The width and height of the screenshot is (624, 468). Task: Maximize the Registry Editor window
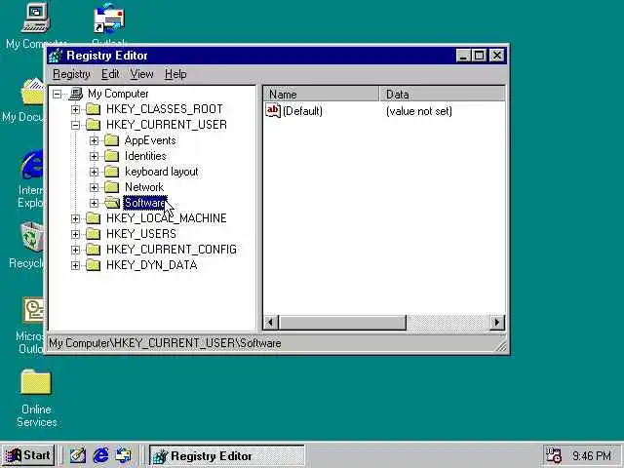pos(480,56)
